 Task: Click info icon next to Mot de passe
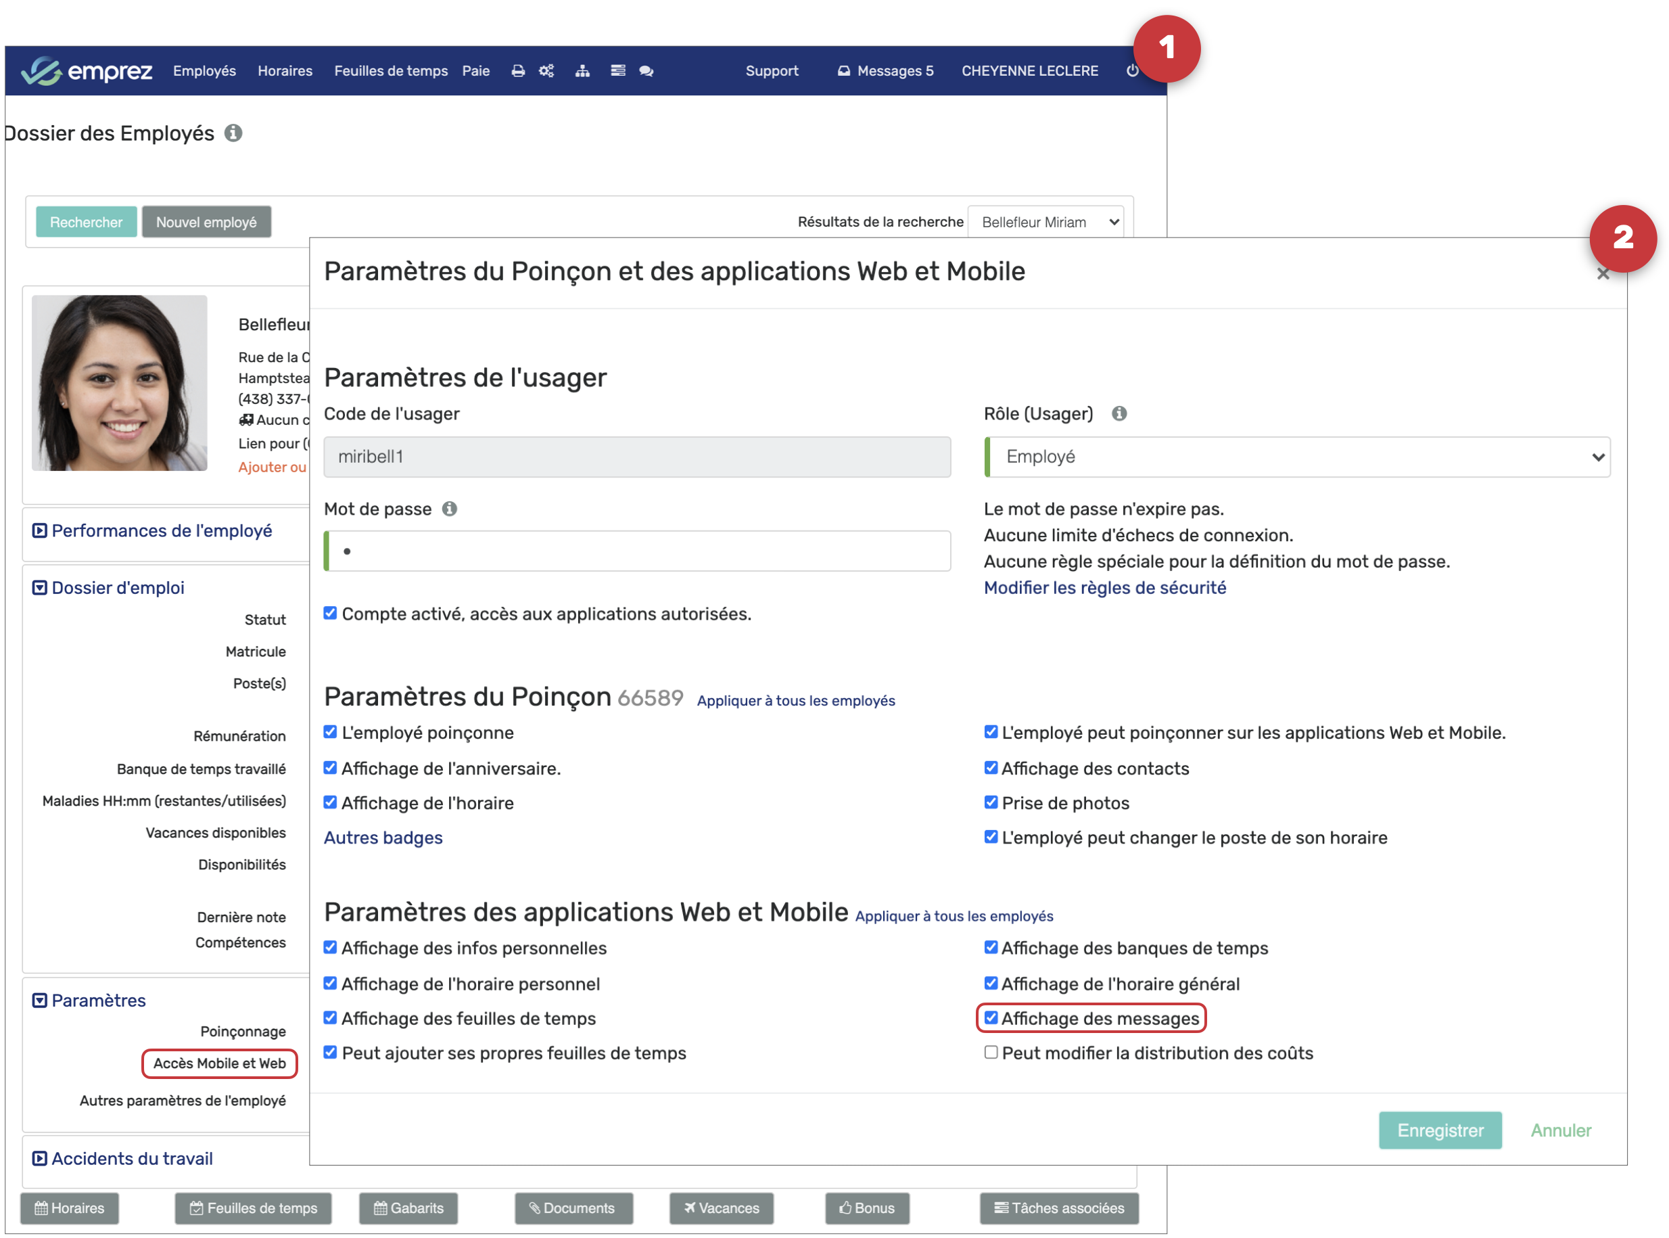(x=450, y=509)
